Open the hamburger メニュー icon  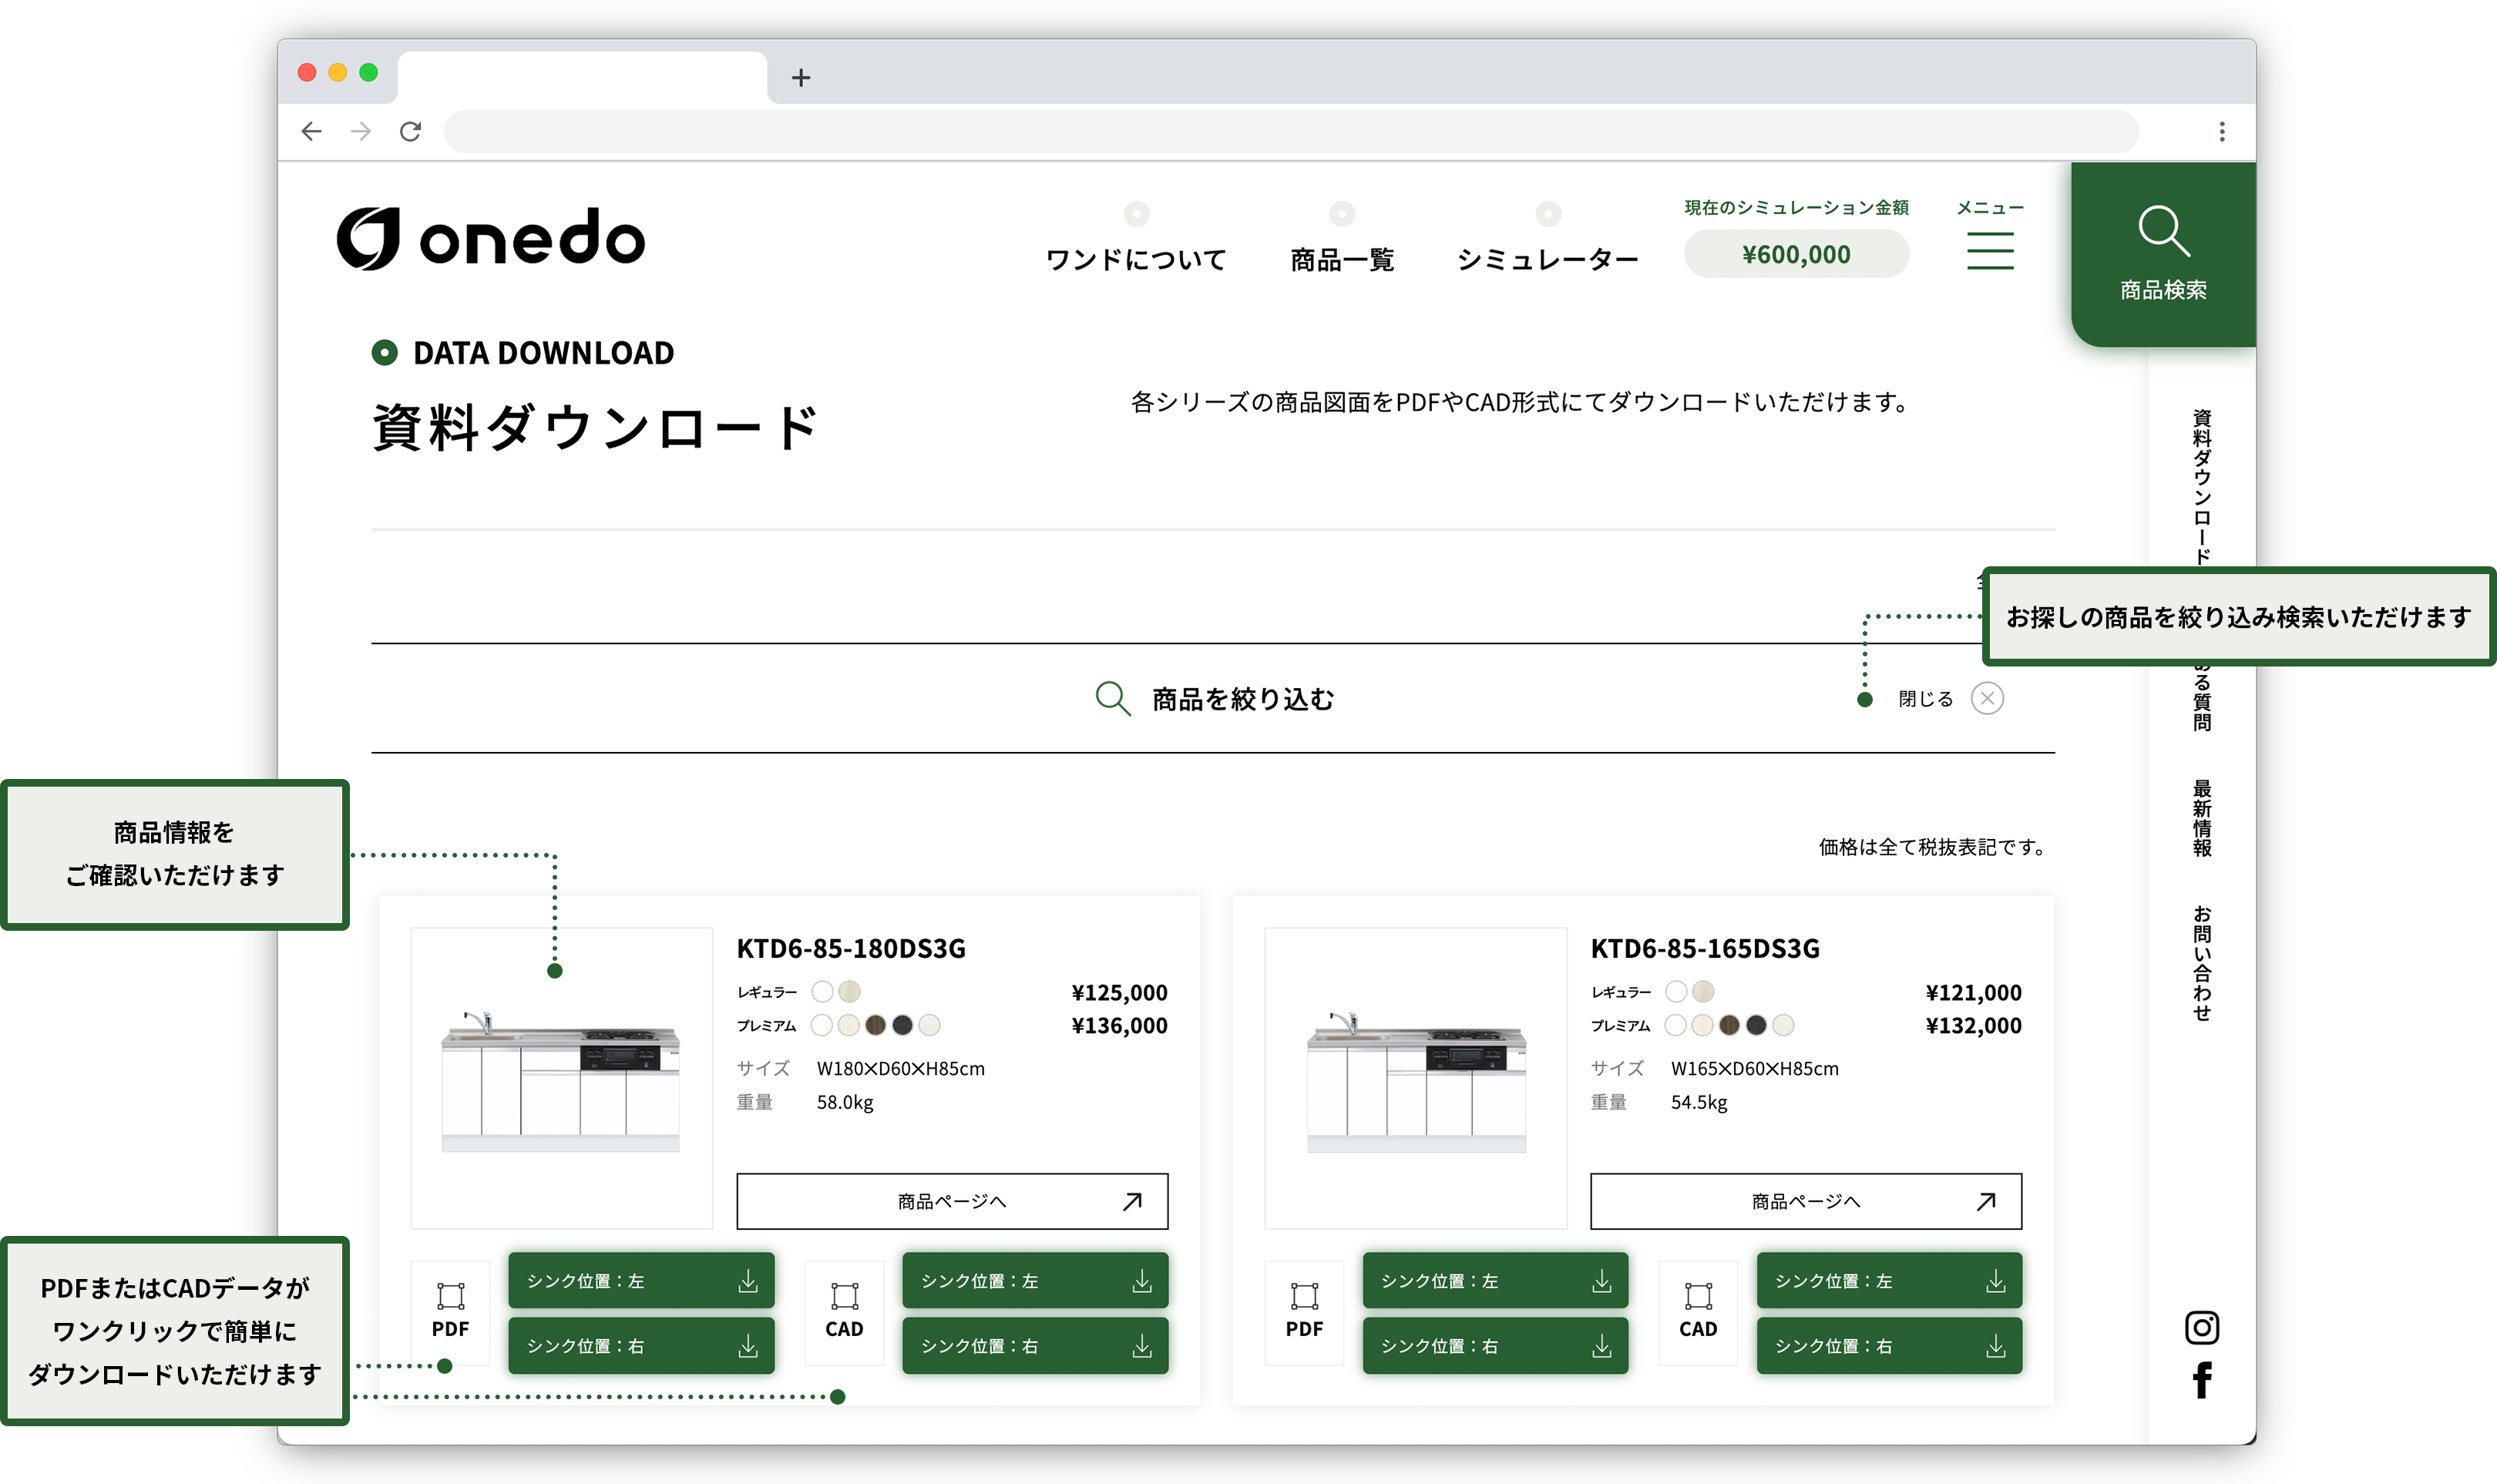tap(1989, 250)
